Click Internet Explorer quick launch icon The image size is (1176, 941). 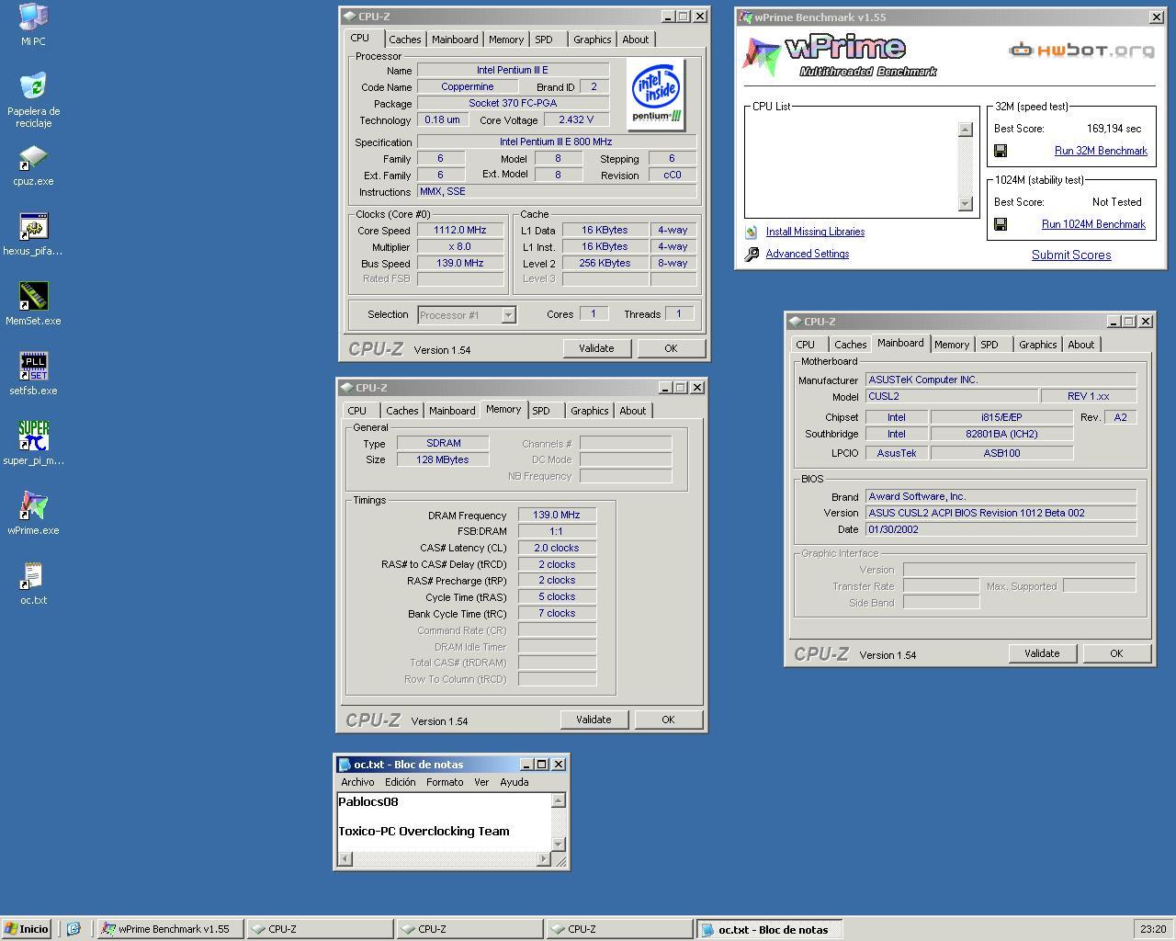[73, 929]
